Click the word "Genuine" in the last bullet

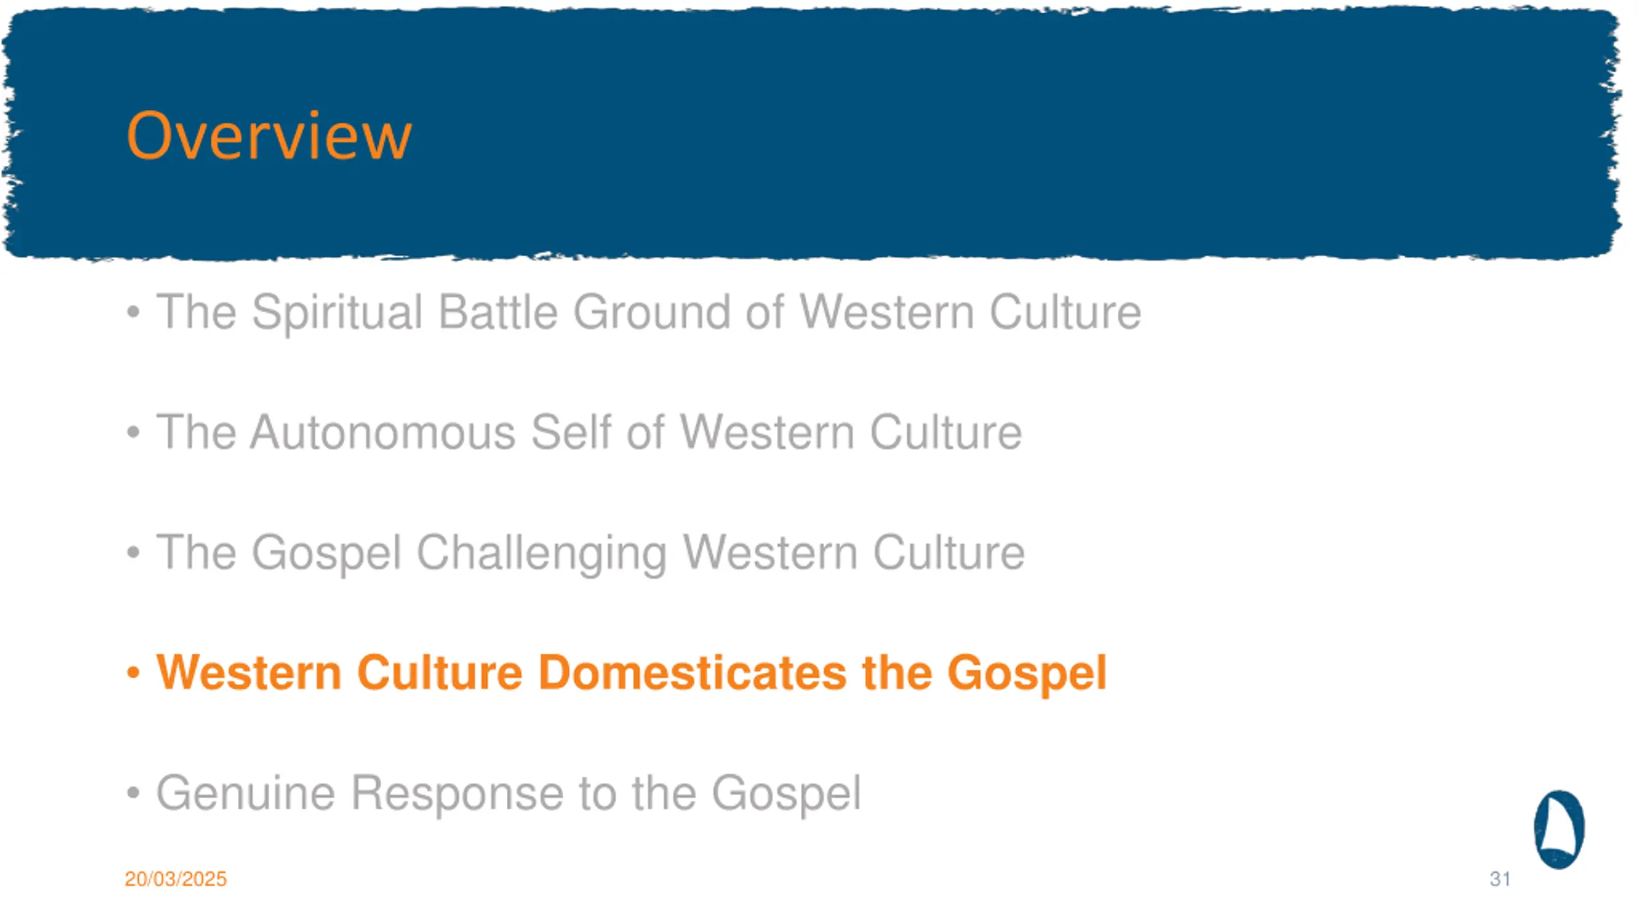click(x=246, y=793)
